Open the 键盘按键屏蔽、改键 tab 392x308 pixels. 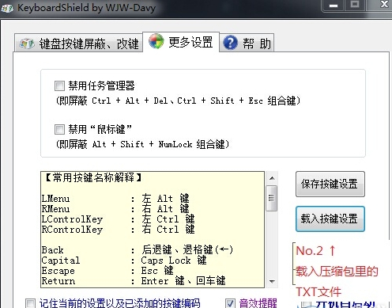(78, 43)
